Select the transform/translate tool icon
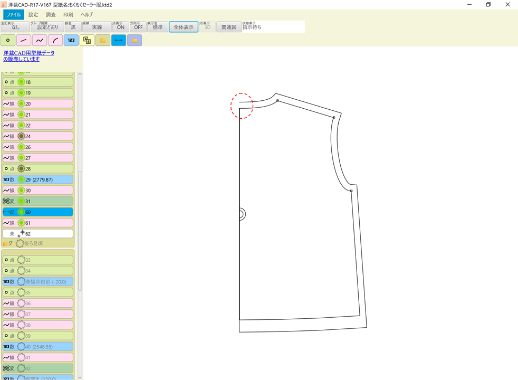This screenshot has height=380, width=518. point(87,40)
